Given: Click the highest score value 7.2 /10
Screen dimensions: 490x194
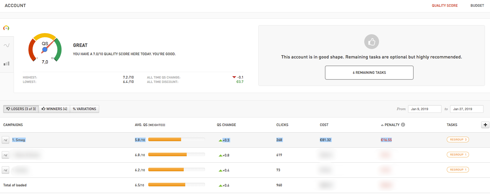Looking at the screenshot, I should [128, 77].
